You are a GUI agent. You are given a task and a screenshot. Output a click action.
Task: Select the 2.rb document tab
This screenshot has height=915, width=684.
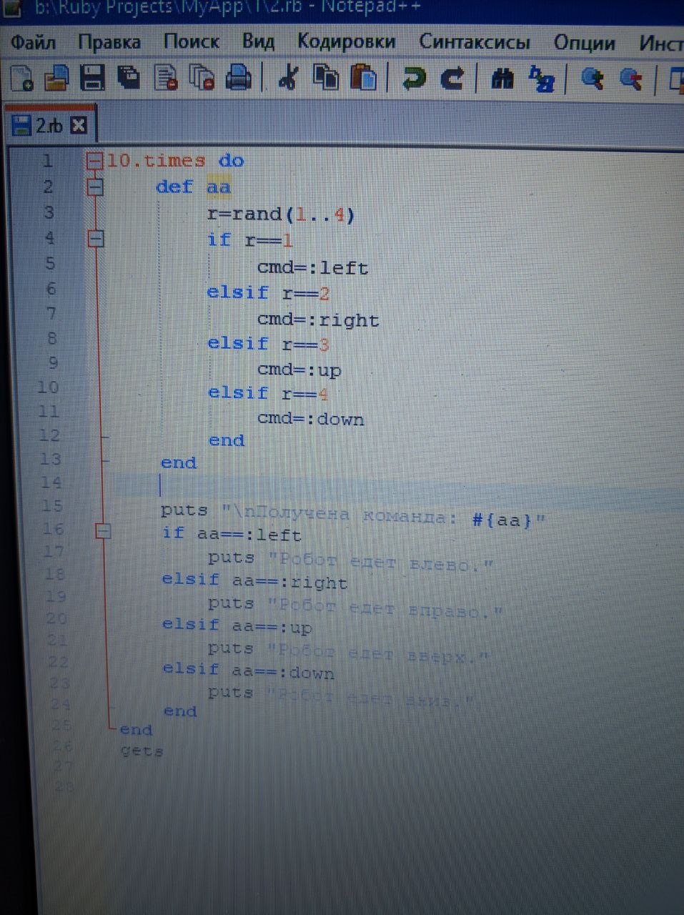[49, 126]
